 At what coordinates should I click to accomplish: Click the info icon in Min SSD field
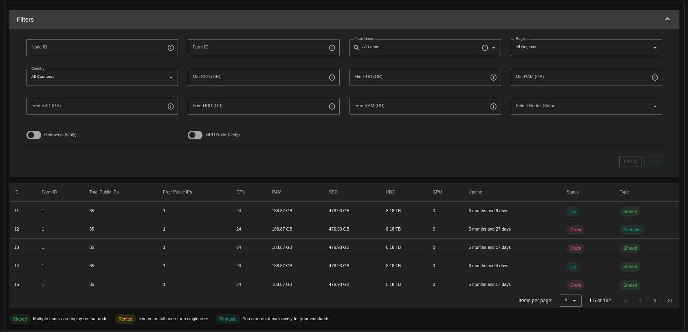pyautogui.click(x=332, y=77)
